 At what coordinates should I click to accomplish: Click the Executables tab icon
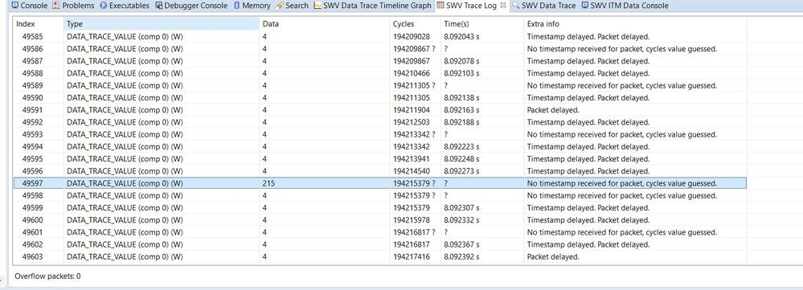104,6
